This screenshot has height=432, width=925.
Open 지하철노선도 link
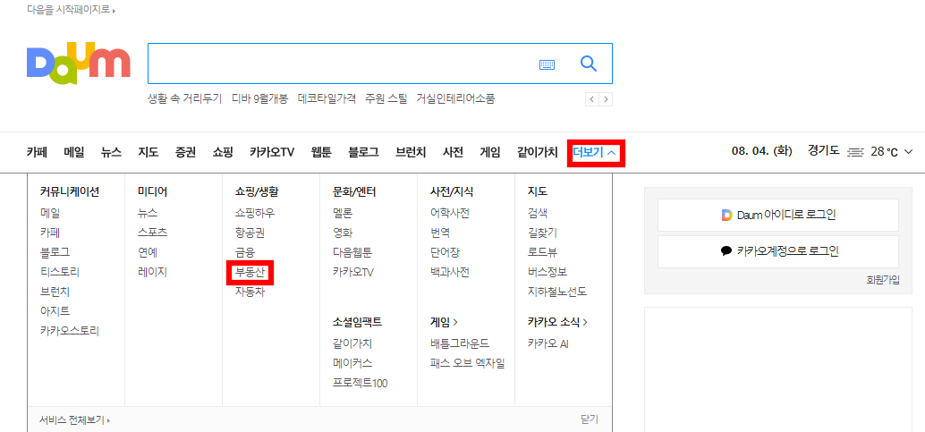pos(557,292)
